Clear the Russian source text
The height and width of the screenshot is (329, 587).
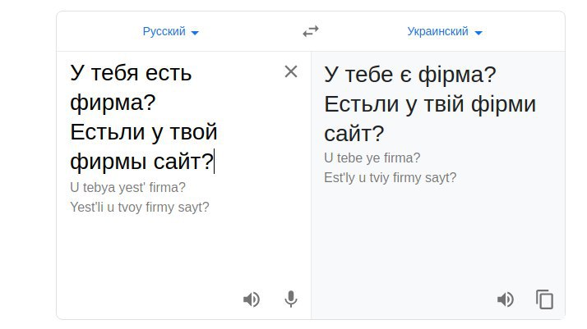point(290,72)
